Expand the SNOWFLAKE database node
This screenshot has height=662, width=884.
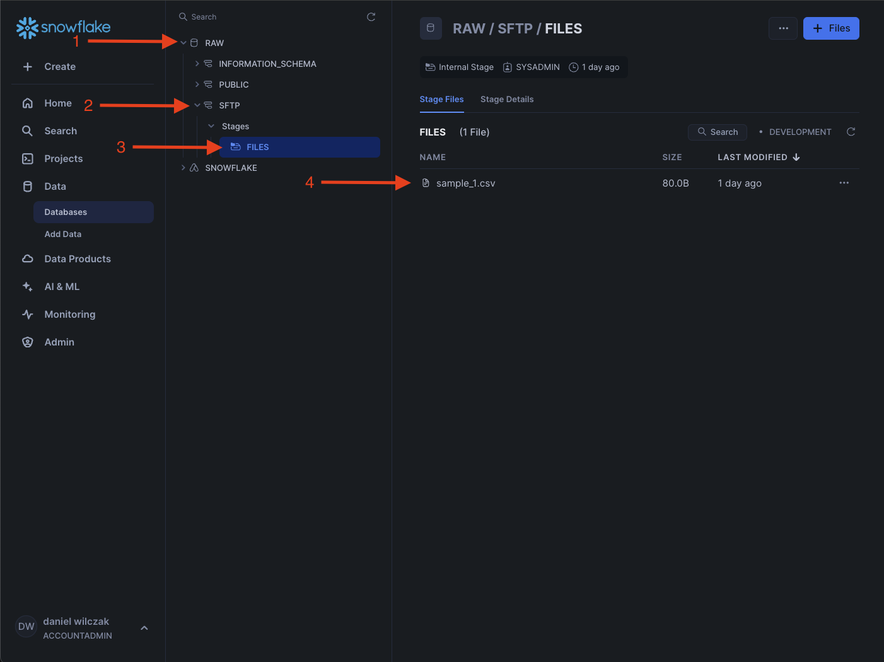183,168
